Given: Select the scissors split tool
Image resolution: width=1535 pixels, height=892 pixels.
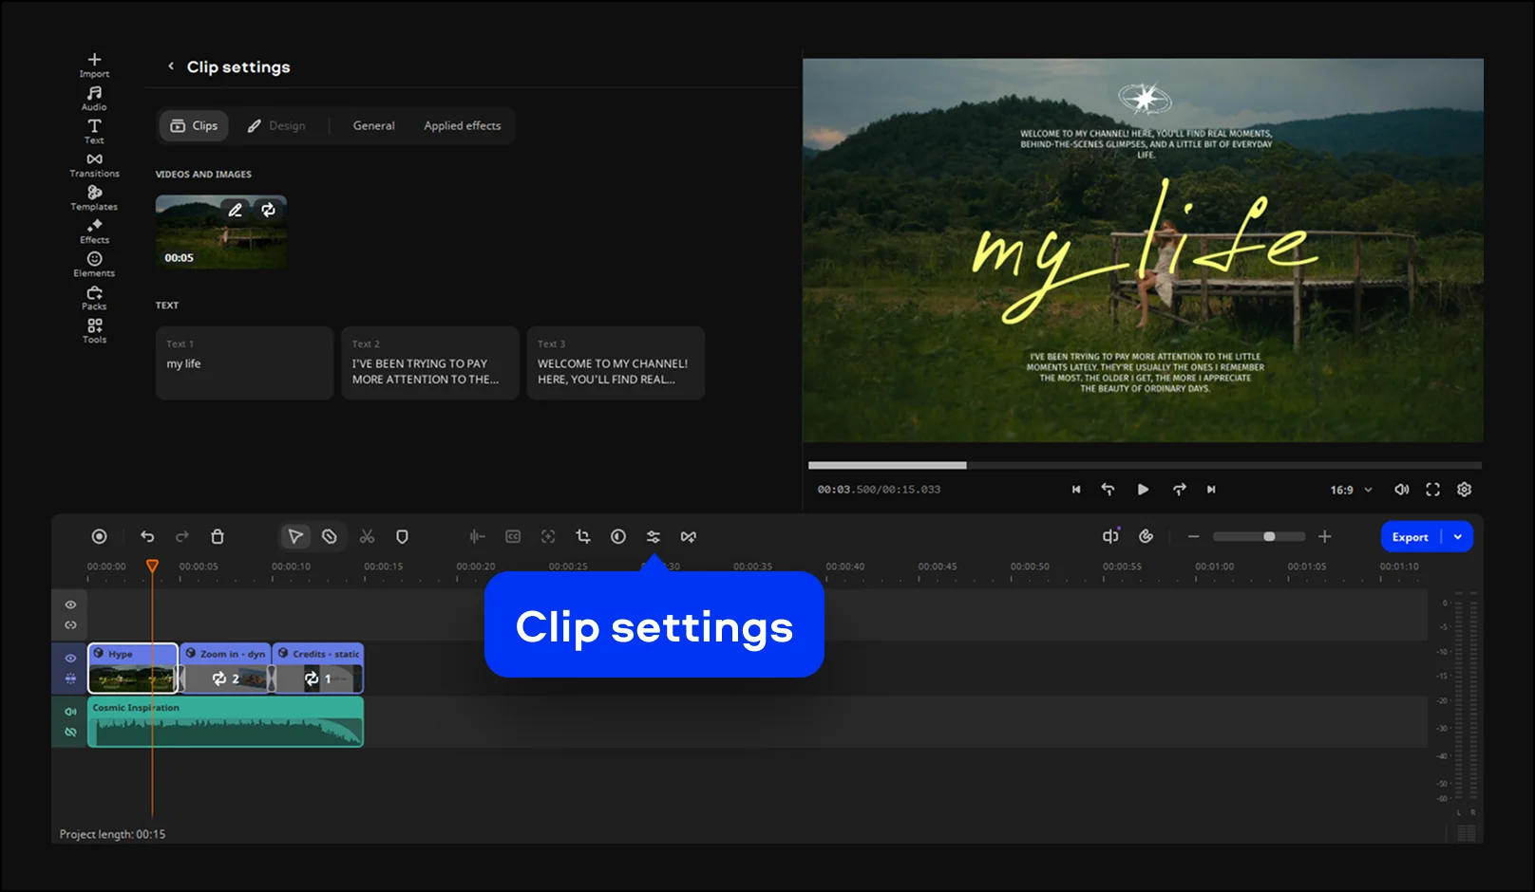Looking at the screenshot, I should (367, 537).
